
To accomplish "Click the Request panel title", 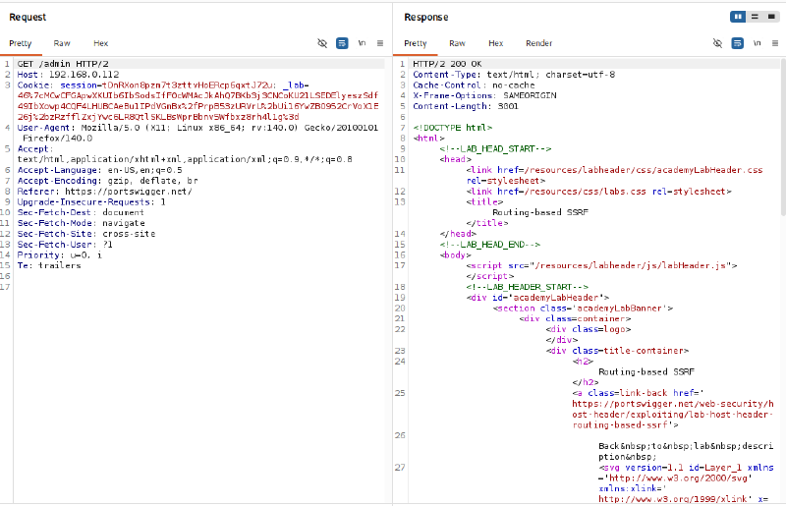I will point(28,17).
